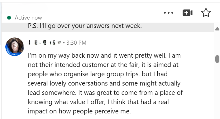Viewport: 220px width, 119px height.
Task: Click the message scrollbar thumb
Action: pos(217,59)
